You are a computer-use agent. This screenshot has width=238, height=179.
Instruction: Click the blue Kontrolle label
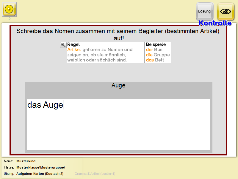click(x=215, y=23)
